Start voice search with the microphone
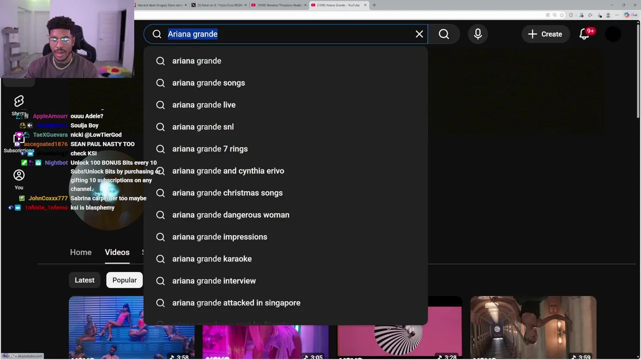 pyautogui.click(x=478, y=34)
